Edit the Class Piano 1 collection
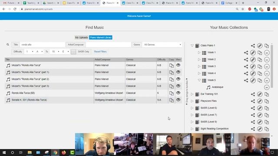Viewport: 278px width, 156px height. (260, 45)
